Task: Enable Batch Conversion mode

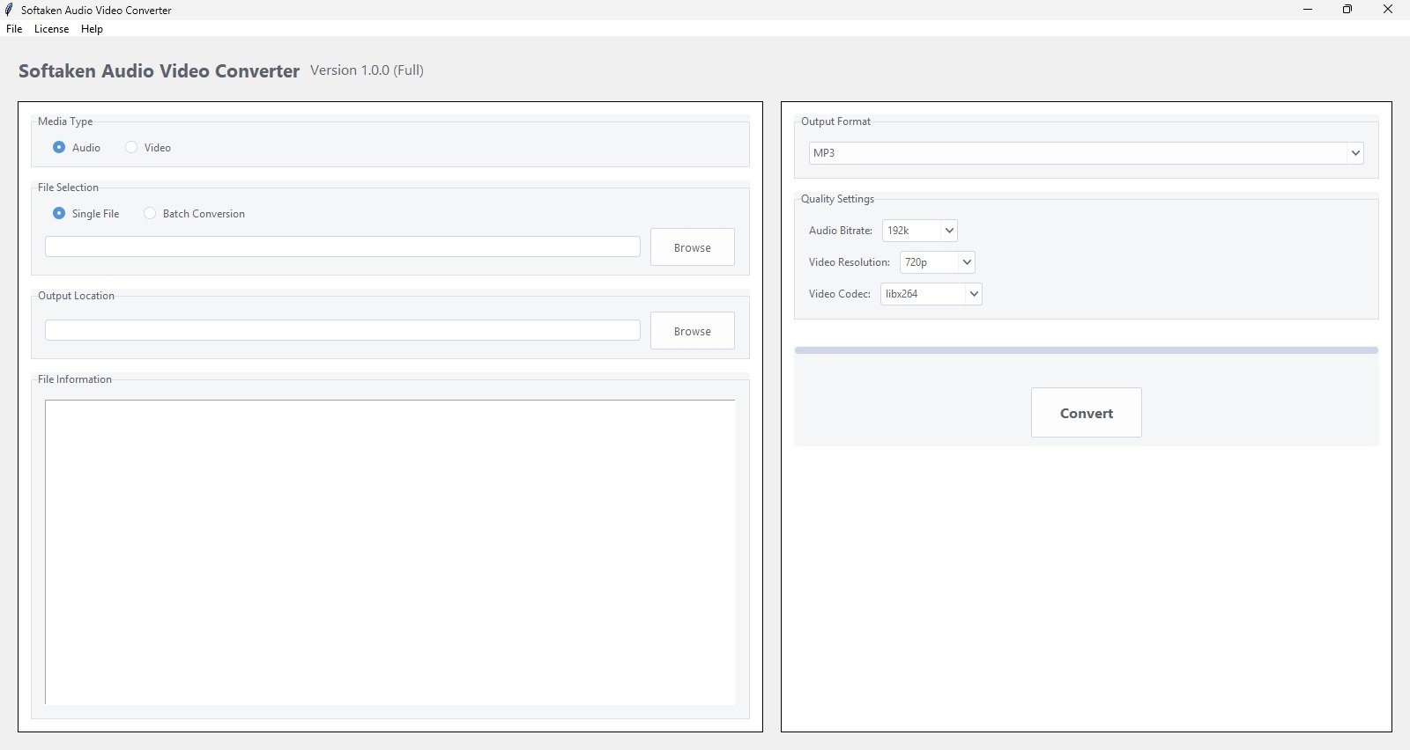Action: 150,214
